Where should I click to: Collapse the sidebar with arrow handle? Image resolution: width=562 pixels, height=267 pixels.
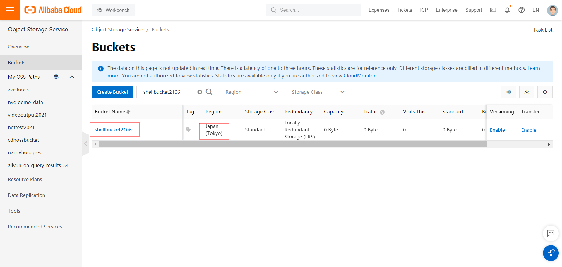pos(85,144)
